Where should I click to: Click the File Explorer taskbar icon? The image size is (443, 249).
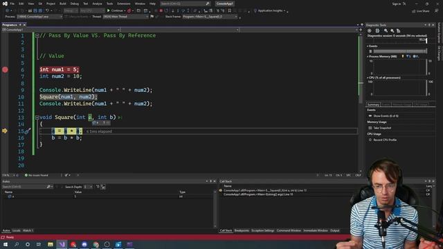[51, 244]
